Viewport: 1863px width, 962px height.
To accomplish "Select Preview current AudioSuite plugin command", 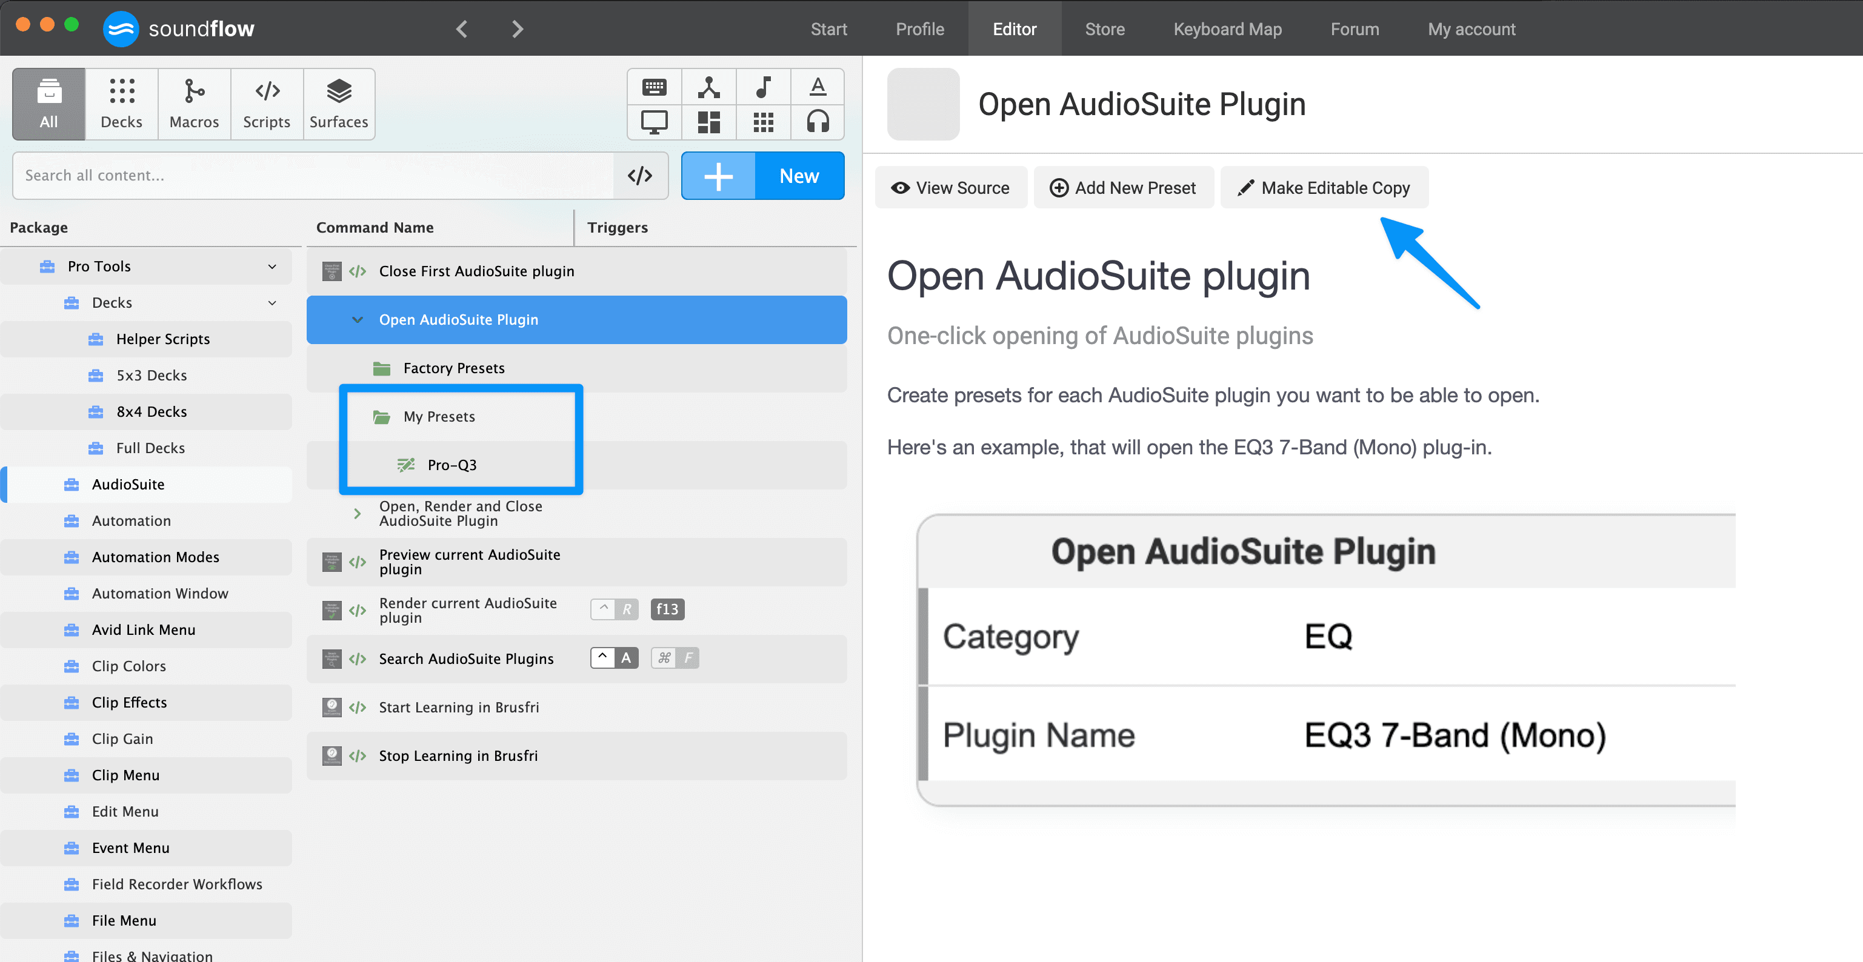I will tap(576, 562).
